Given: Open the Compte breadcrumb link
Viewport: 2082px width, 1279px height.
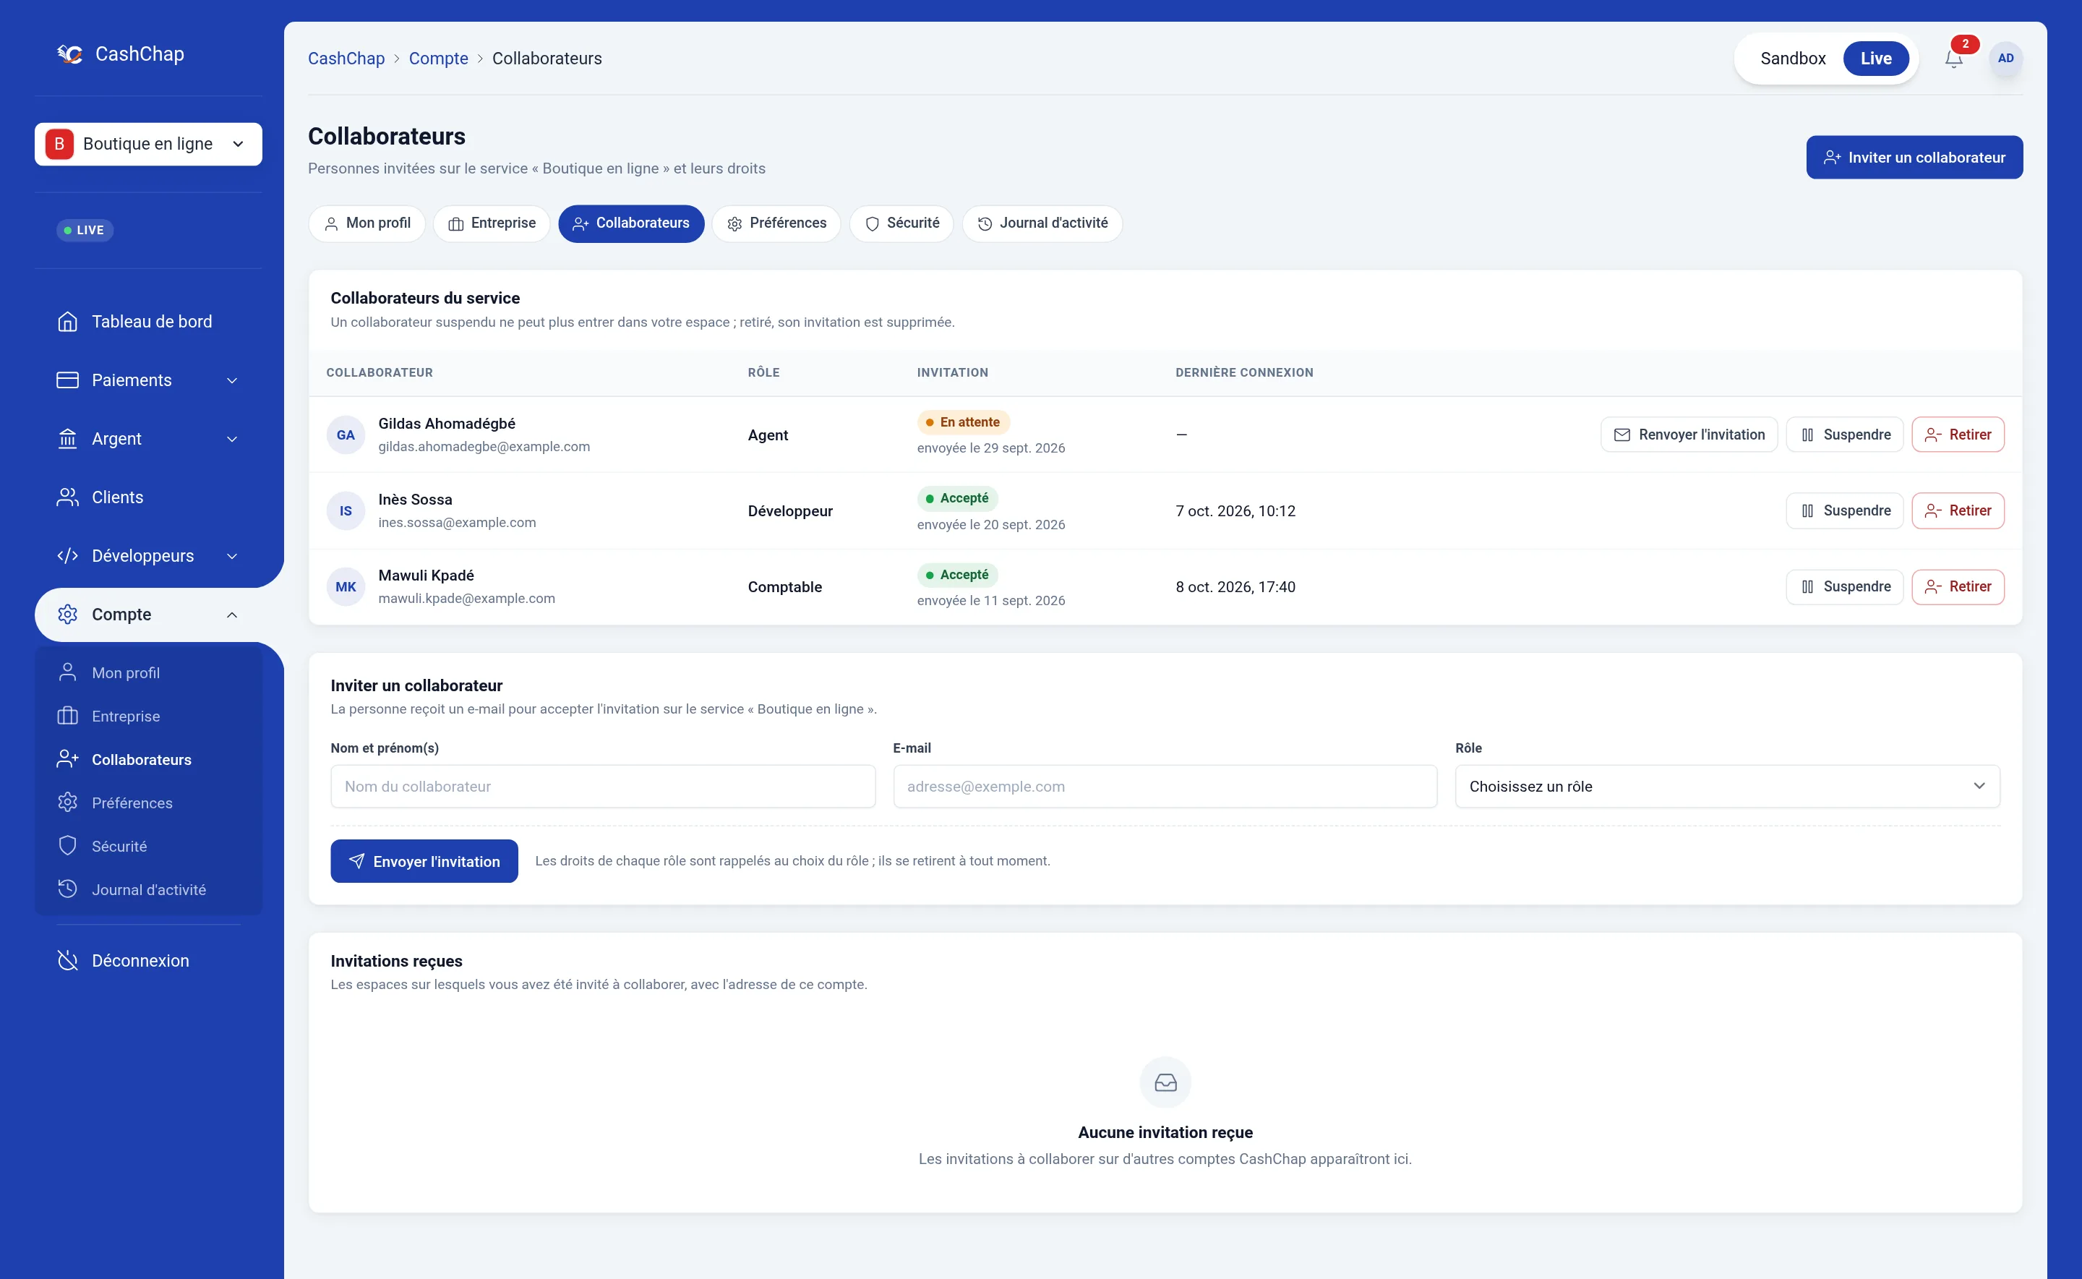Looking at the screenshot, I should pos(438,59).
